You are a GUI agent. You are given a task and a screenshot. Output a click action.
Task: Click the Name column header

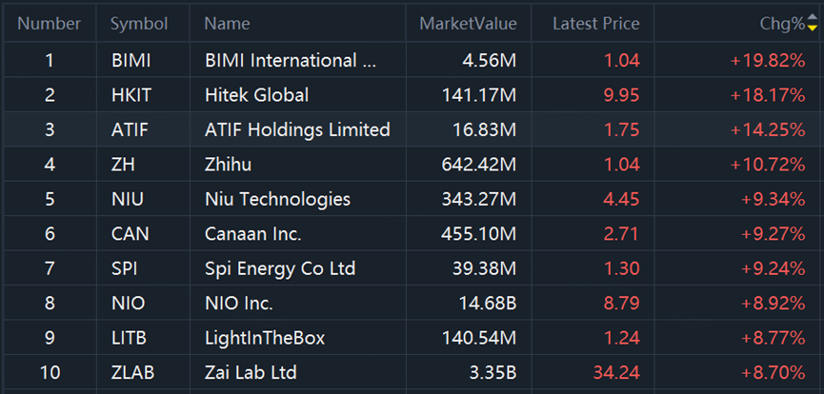click(x=227, y=24)
